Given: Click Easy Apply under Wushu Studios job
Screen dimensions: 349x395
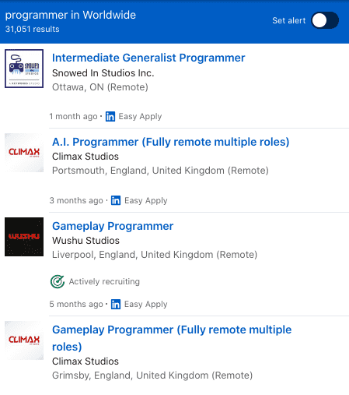Looking at the screenshot, I should (x=146, y=304).
